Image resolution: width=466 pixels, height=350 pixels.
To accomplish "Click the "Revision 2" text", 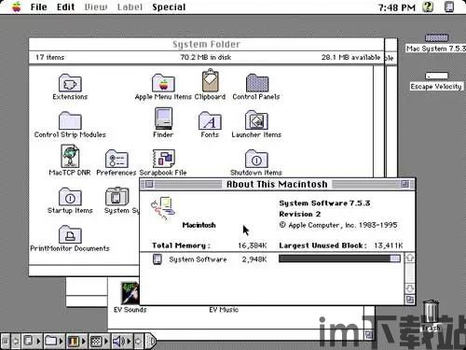I will pyautogui.click(x=300, y=214).
